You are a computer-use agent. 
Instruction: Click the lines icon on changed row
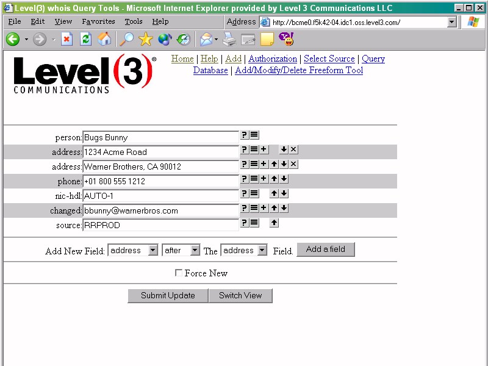coord(254,208)
